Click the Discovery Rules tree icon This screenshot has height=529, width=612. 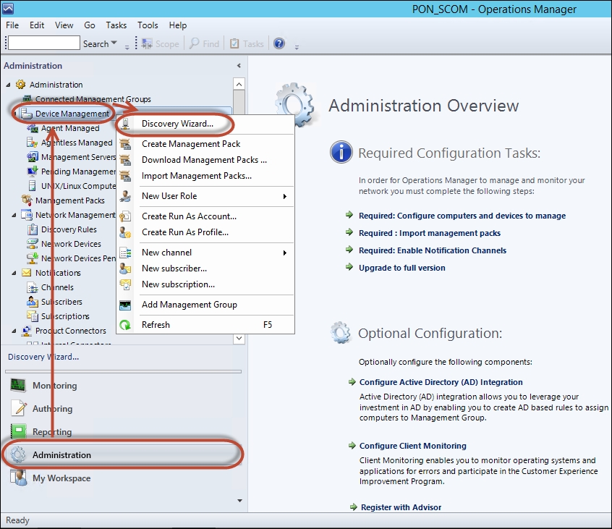33,229
